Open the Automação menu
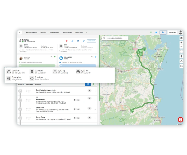The image size is (187, 155). pyautogui.click(x=67, y=32)
